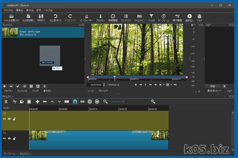
Task: Open the playlist hamburger menu
Action: pos(45,86)
